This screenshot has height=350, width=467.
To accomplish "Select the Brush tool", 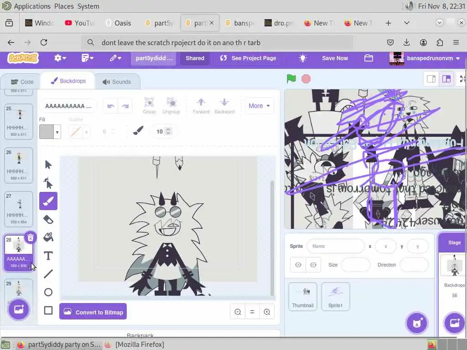I will coord(48,201).
